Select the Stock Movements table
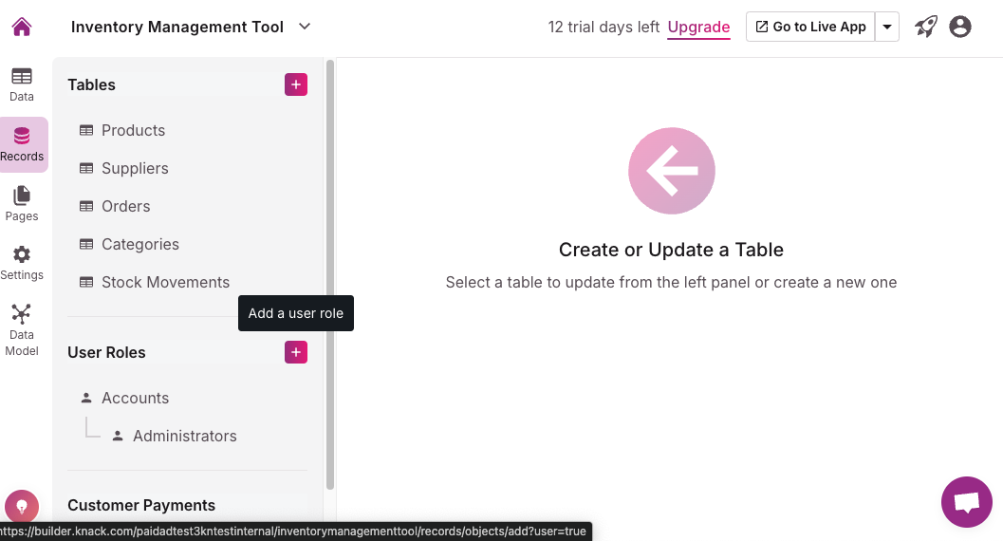The image size is (1003, 541). [165, 282]
